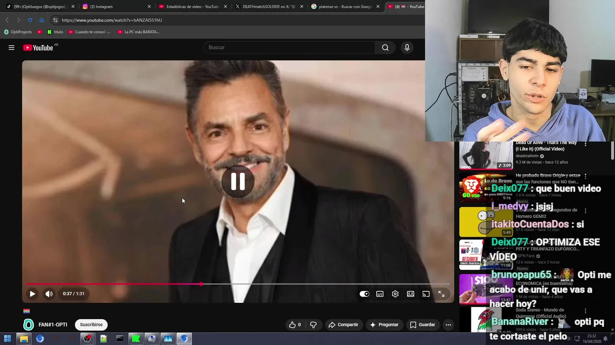Viewport: 615px width, 345px height.
Task: Close the Instagram tab
Action: click(x=149, y=7)
